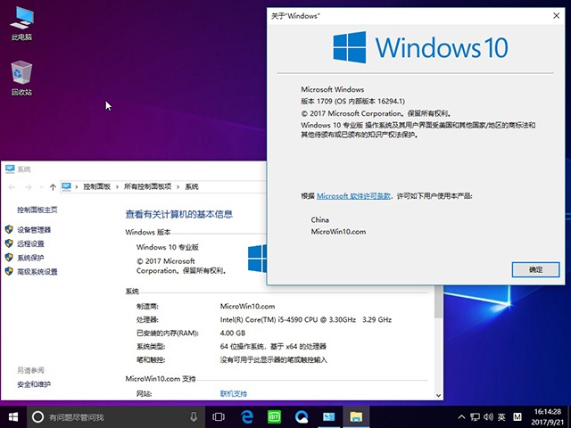Click System window scrollbar down arrow

pyautogui.click(x=438, y=396)
